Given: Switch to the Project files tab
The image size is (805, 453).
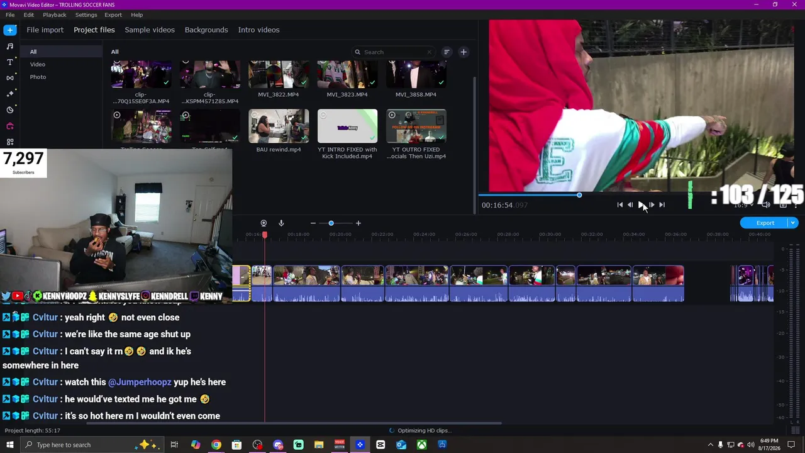Looking at the screenshot, I should pos(94,30).
